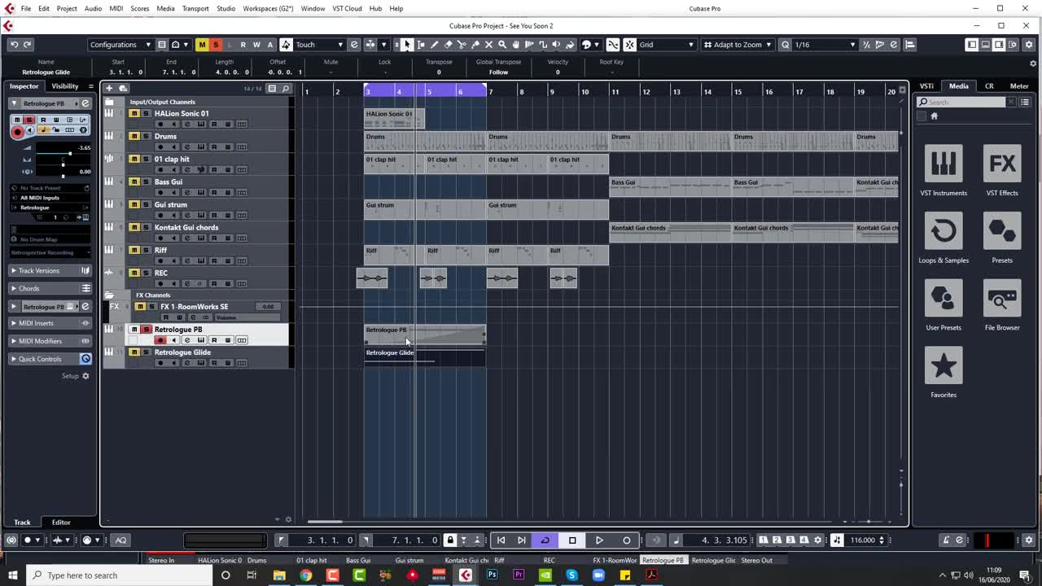Expand Track Versions inspector section
The height and width of the screenshot is (586, 1042).
point(50,270)
